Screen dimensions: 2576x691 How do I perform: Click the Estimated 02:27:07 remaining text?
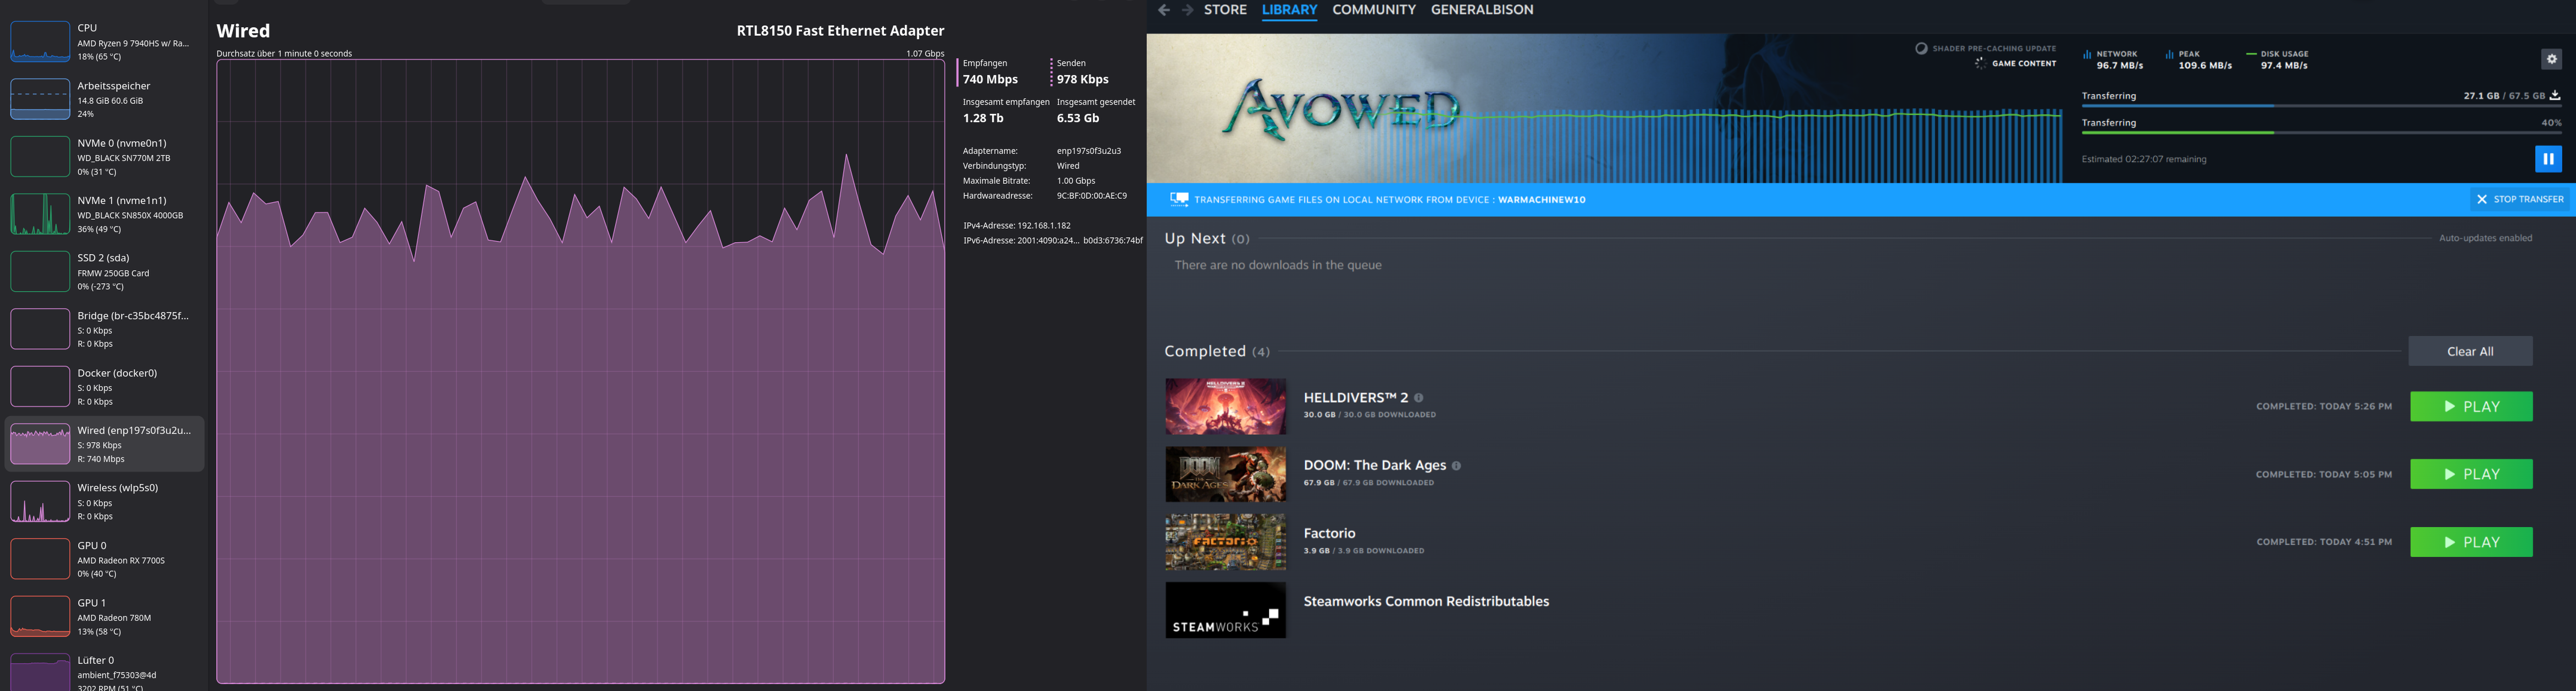click(2143, 159)
